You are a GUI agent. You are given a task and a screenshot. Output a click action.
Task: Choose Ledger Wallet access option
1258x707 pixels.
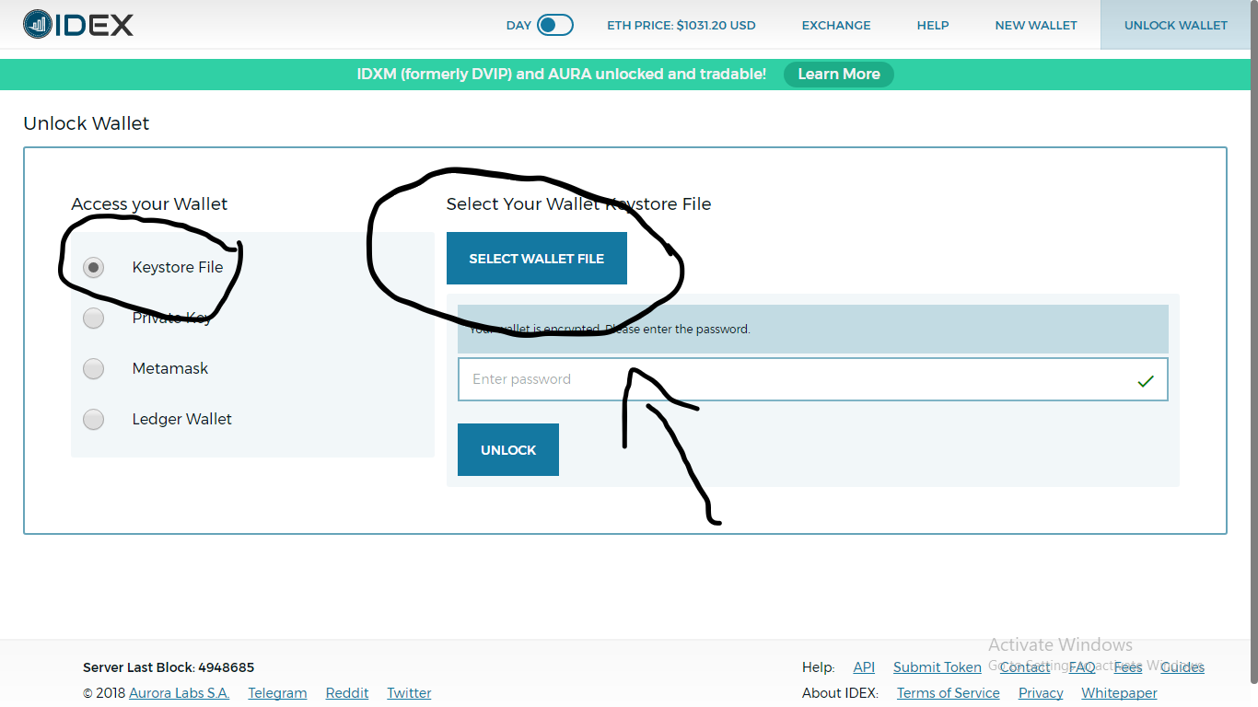coord(93,419)
